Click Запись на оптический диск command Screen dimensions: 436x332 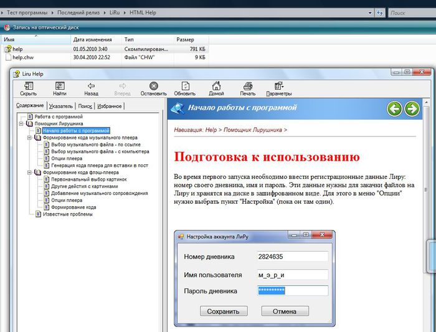45,27
